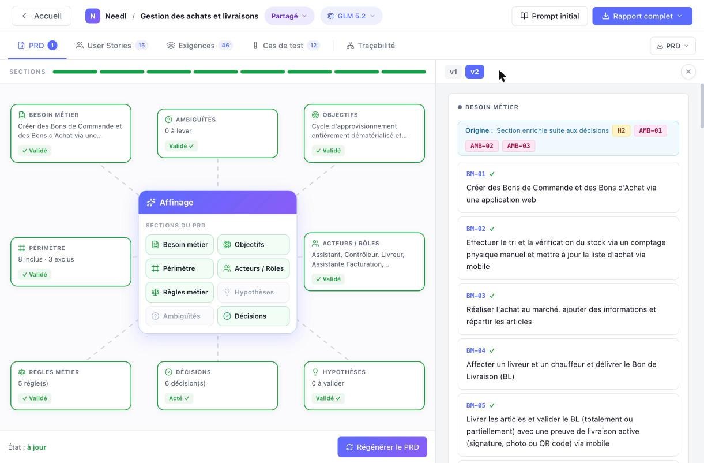The image size is (704, 463).
Task: Open the Traçabilité tab
Action: tap(370, 46)
